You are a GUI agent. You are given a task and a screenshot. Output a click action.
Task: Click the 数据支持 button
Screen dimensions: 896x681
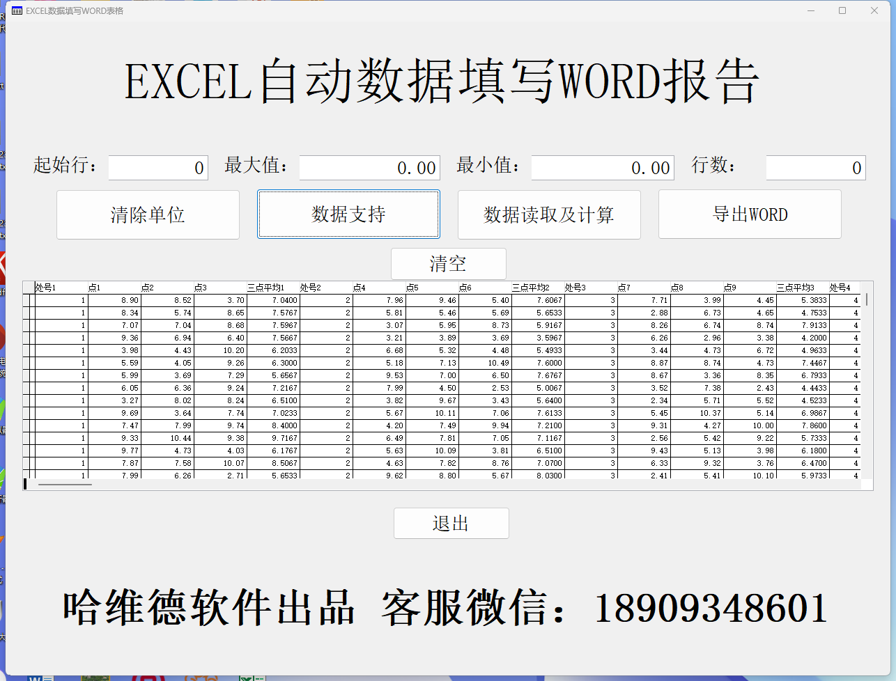348,214
